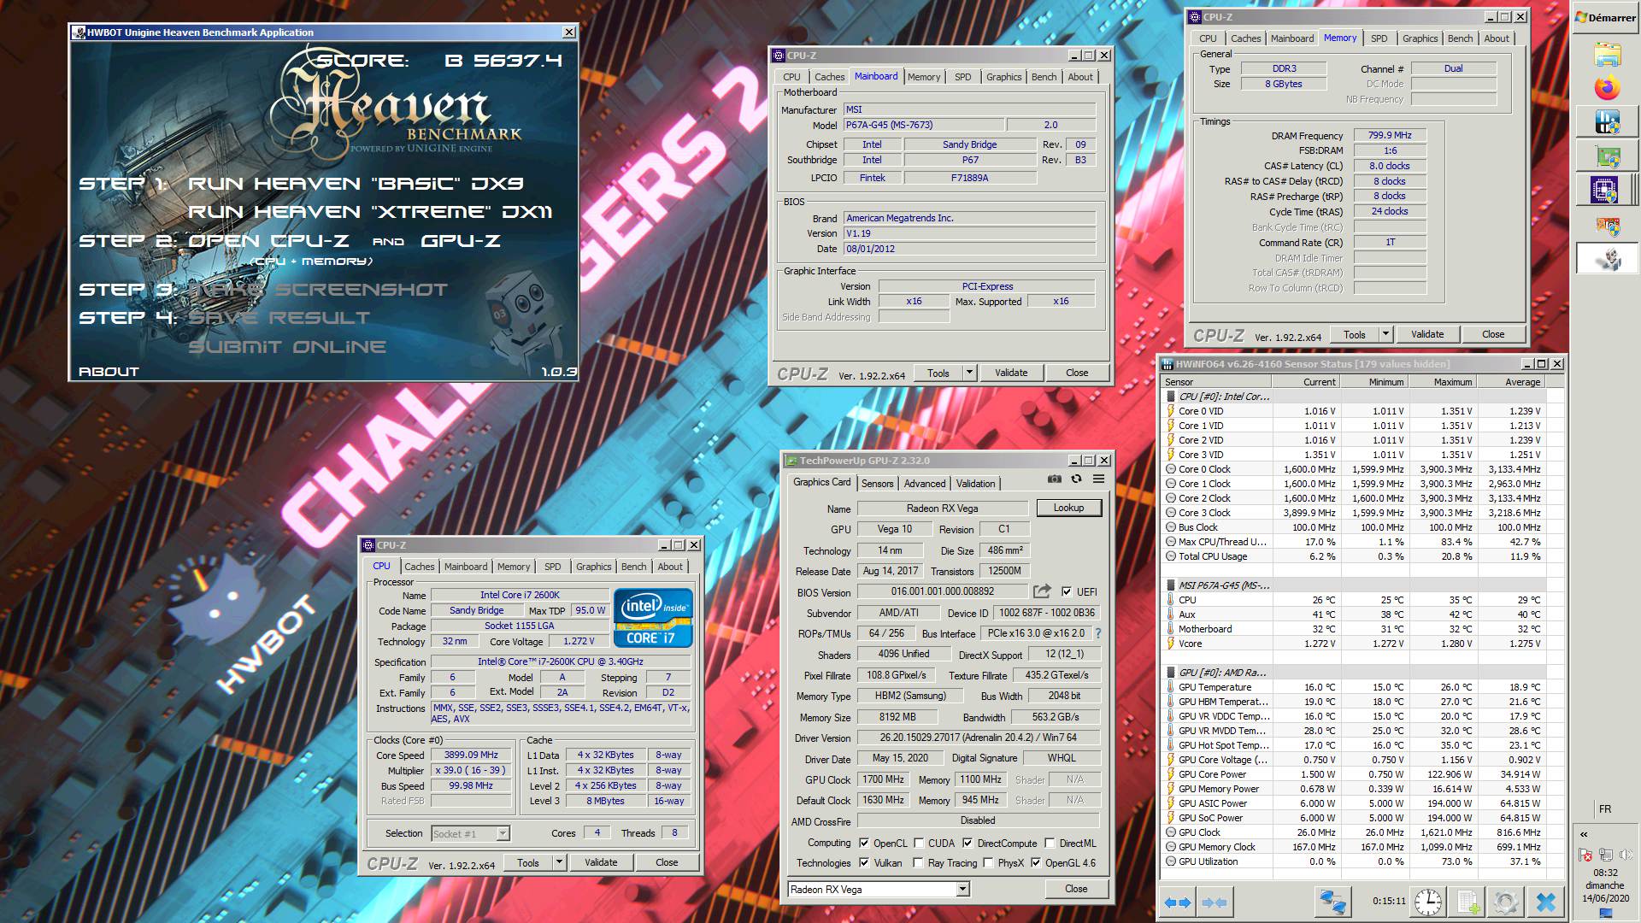Select Advanced tab in GPU-Z

[x=925, y=484]
